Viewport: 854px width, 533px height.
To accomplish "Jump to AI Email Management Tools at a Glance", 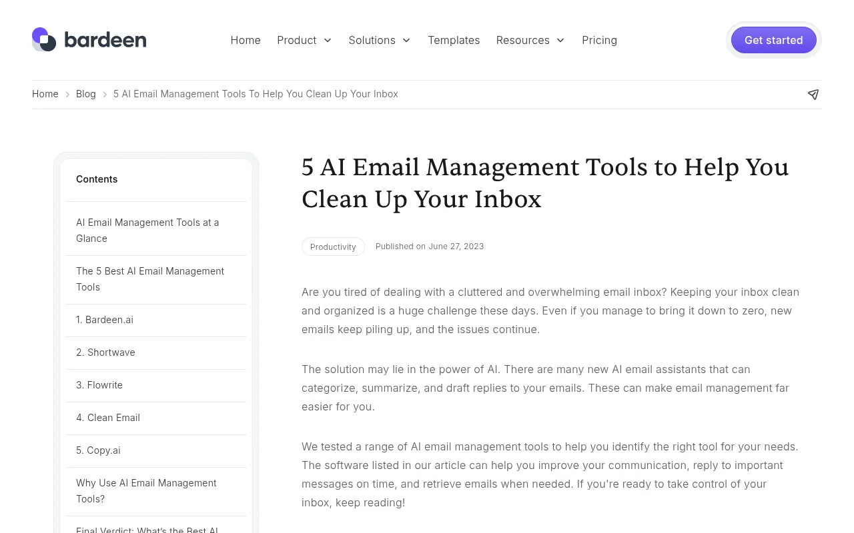I will 156,231.
